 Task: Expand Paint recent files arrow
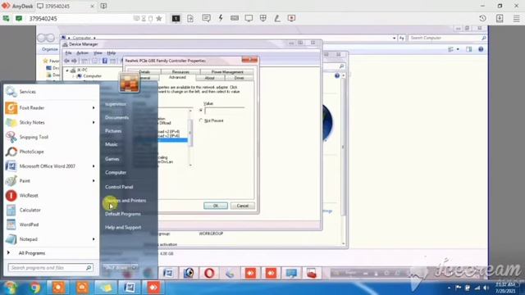coord(94,181)
